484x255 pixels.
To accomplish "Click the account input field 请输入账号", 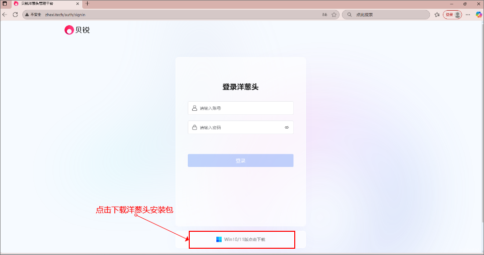I will click(244, 108).
